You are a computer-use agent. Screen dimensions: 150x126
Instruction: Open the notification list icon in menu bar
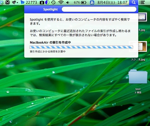click(142, 2)
